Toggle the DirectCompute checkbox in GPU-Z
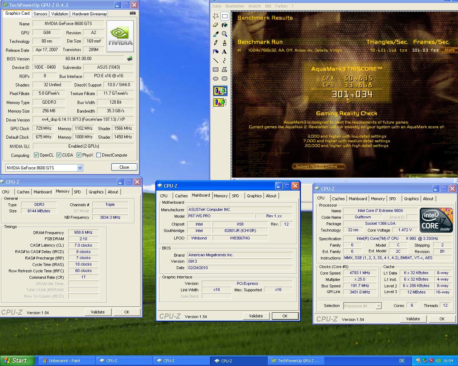 coord(98,155)
